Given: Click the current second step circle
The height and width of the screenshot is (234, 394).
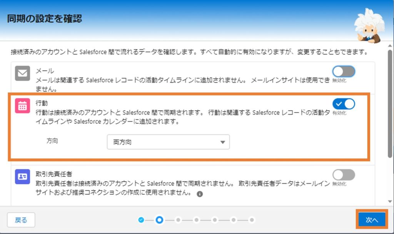Looking at the screenshot, I should [x=159, y=220].
